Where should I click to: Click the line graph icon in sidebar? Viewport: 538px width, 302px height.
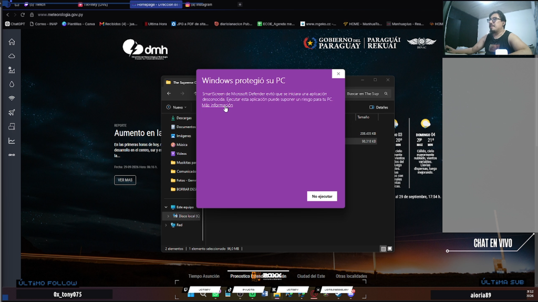pos(12,141)
